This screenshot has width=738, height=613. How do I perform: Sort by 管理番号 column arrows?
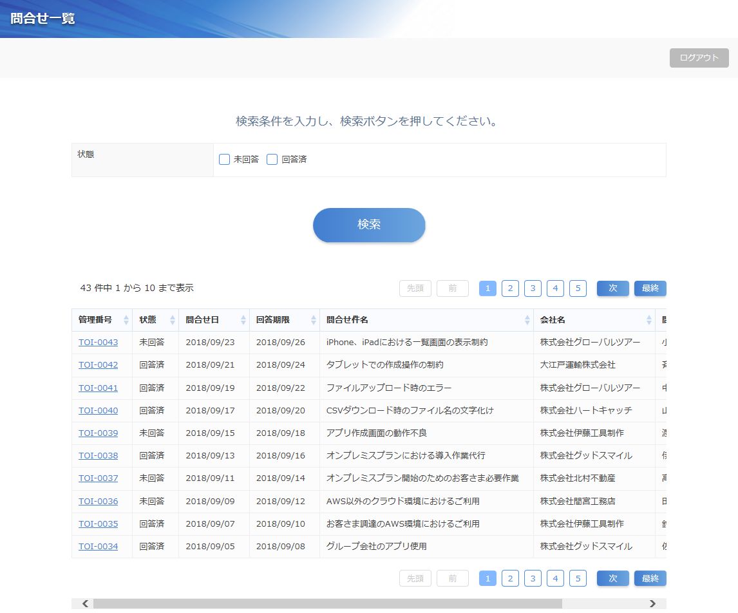[126, 320]
